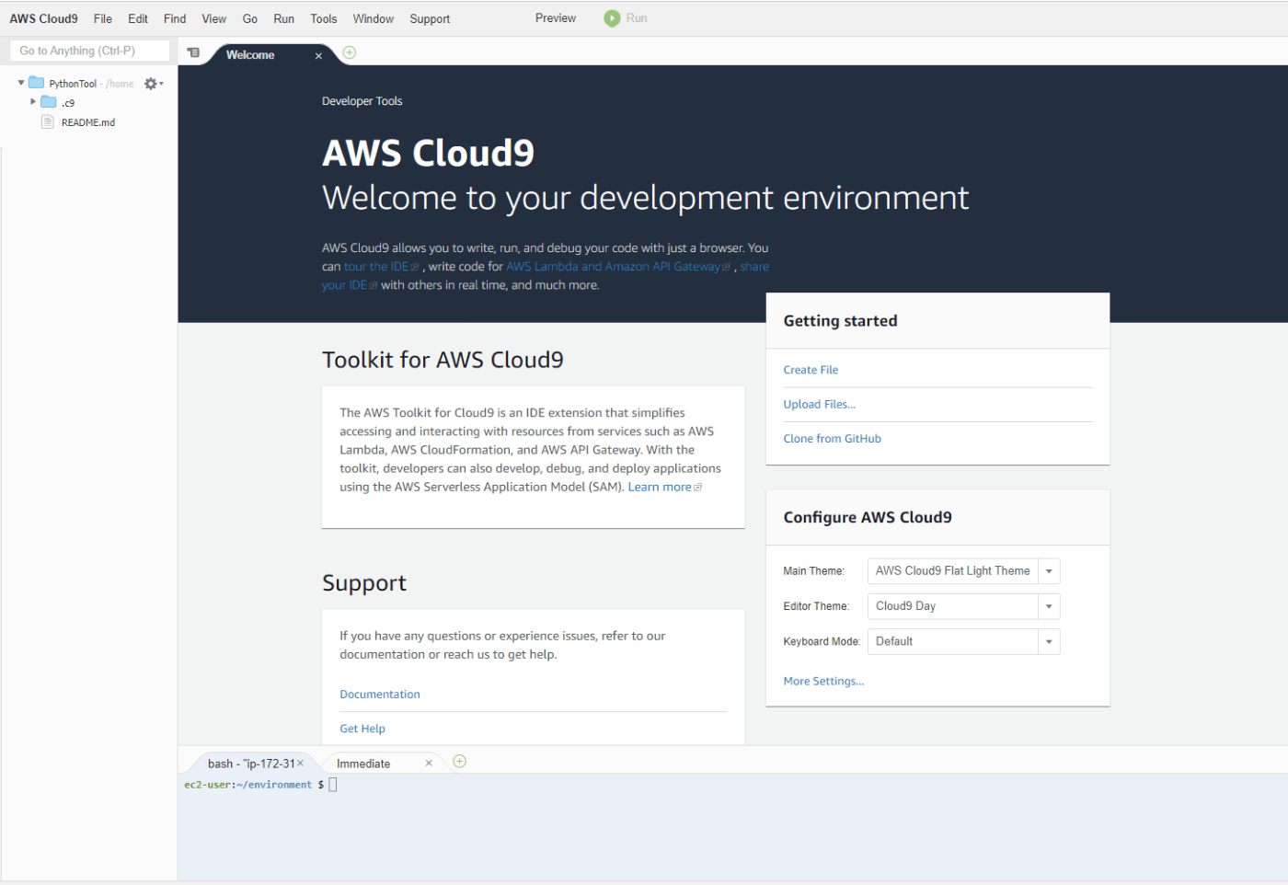Screen dimensions: 1288x885
Task: Click the Get Help link
Action: [x=362, y=729]
